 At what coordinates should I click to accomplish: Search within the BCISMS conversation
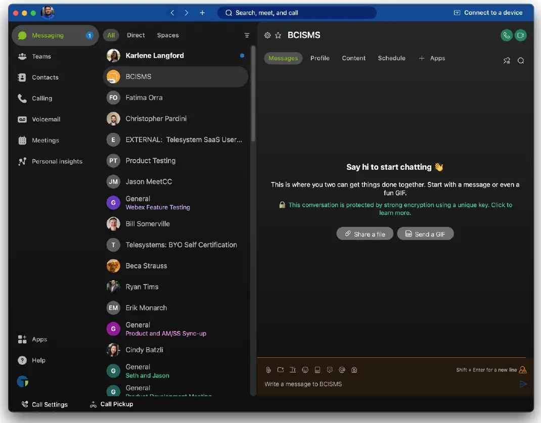coord(521,61)
